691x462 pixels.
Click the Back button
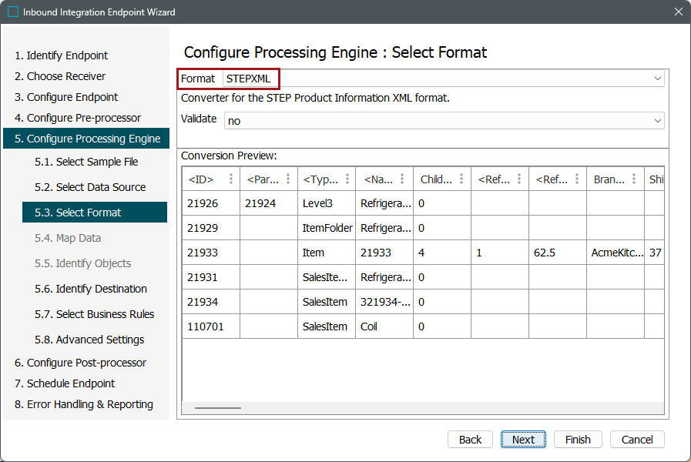click(x=470, y=440)
